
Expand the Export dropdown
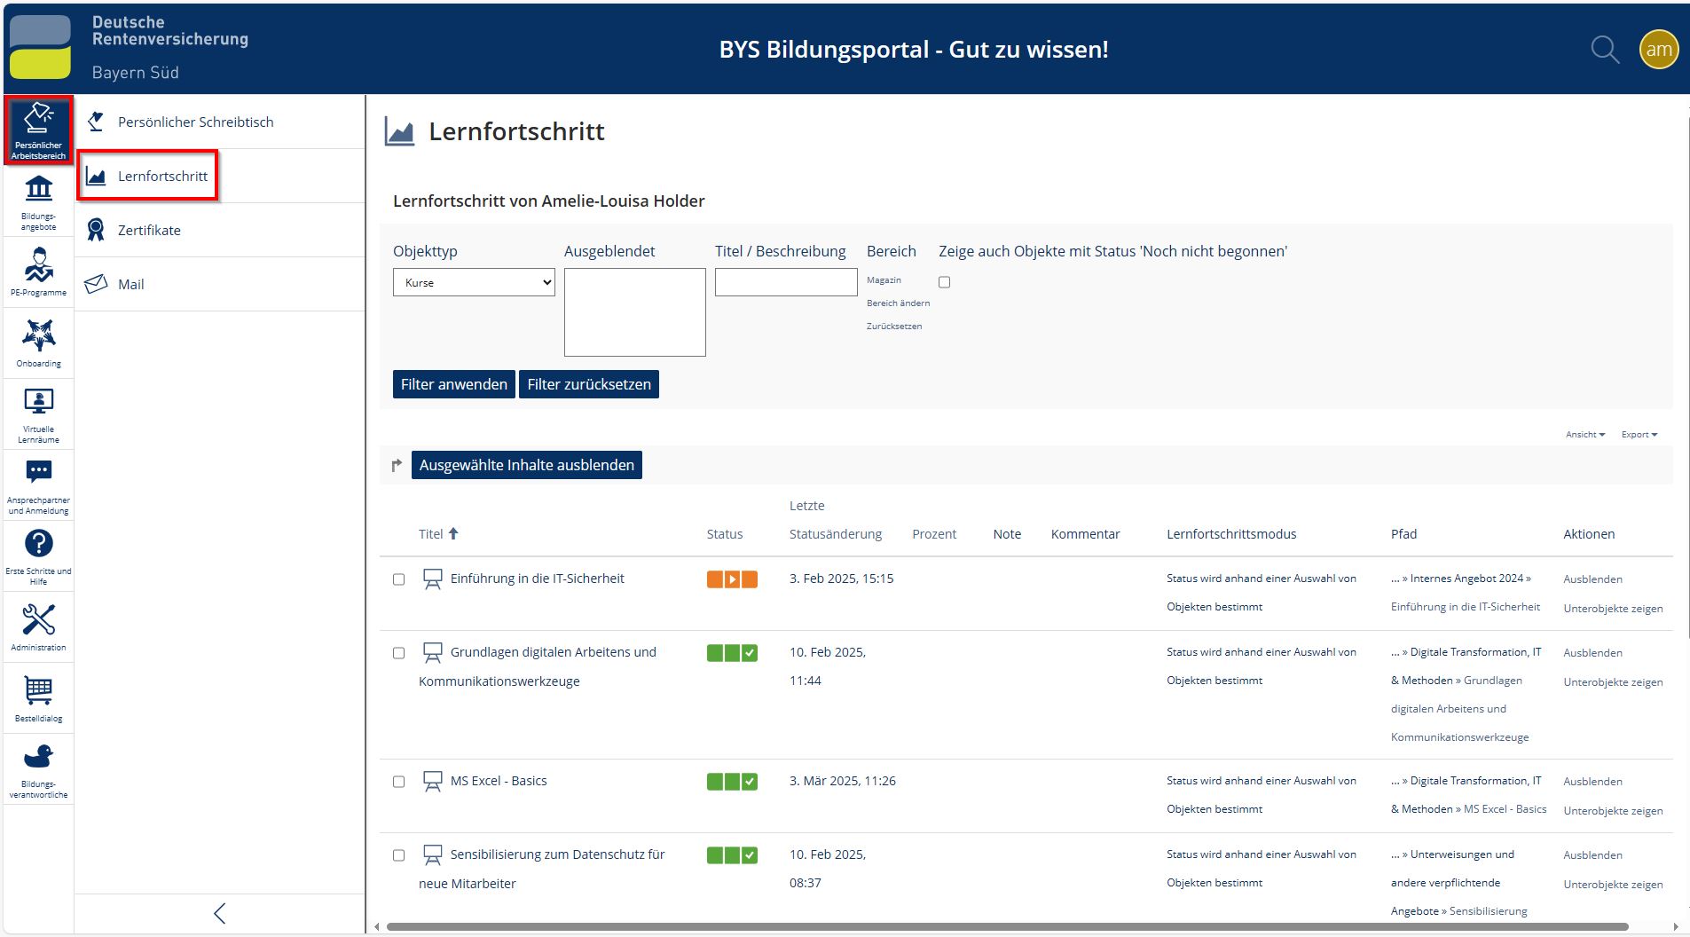point(1639,435)
